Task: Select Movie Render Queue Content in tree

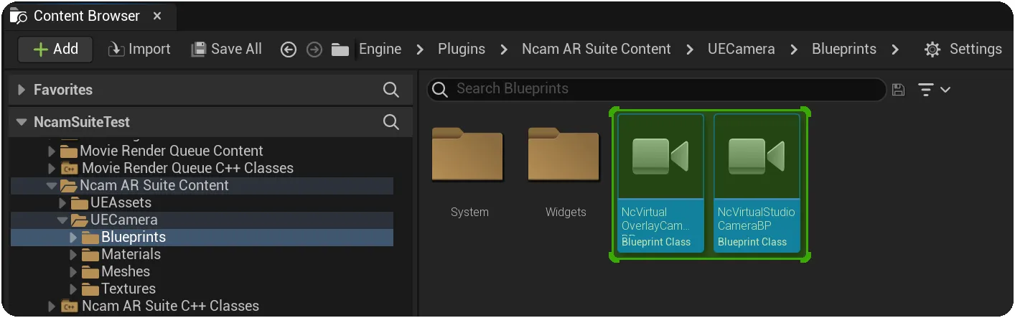Action: click(x=171, y=151)
